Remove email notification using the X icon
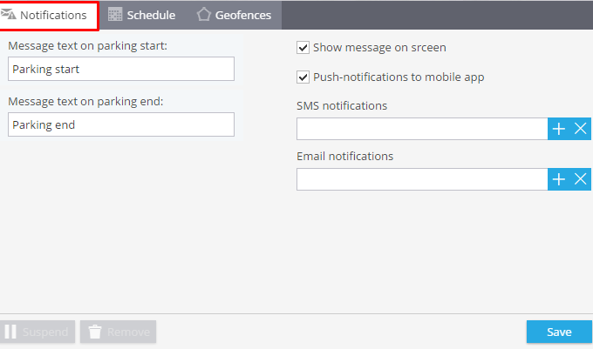This screenshot has height=349, width=593. [581, 179]
